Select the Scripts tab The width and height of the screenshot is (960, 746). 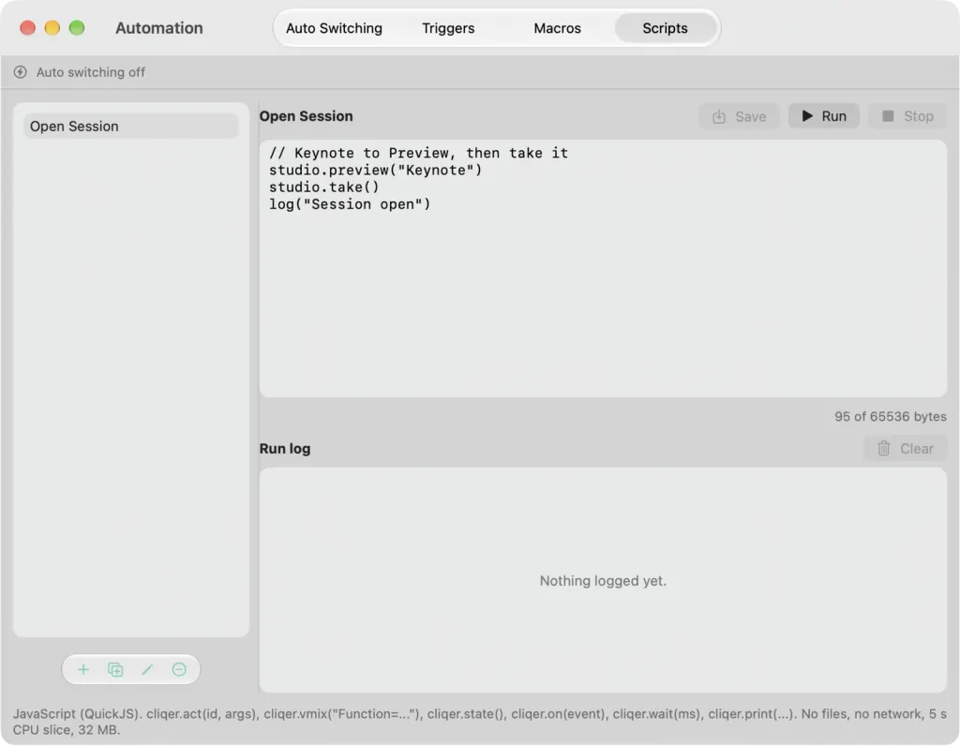click(665, 28)
